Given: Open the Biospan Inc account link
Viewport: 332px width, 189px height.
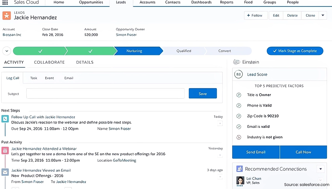Looking at the screenshot, I should click(x=12, y=35).
